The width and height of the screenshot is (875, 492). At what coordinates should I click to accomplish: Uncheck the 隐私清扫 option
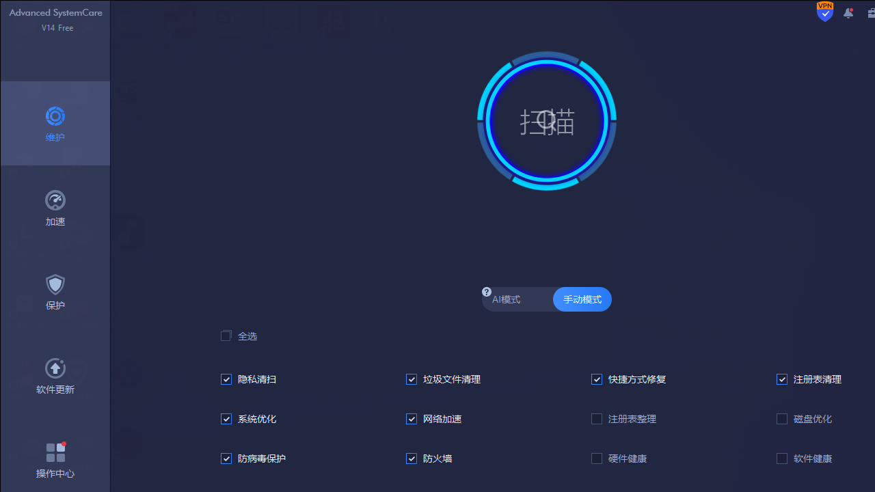[x=226, y=379]
